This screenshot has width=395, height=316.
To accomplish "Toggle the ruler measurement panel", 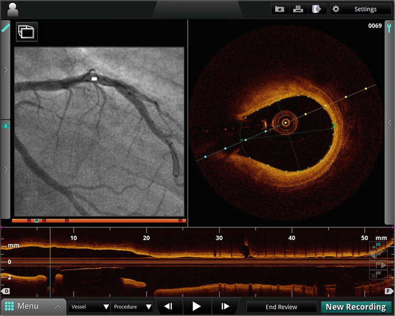I will (5, 28).
